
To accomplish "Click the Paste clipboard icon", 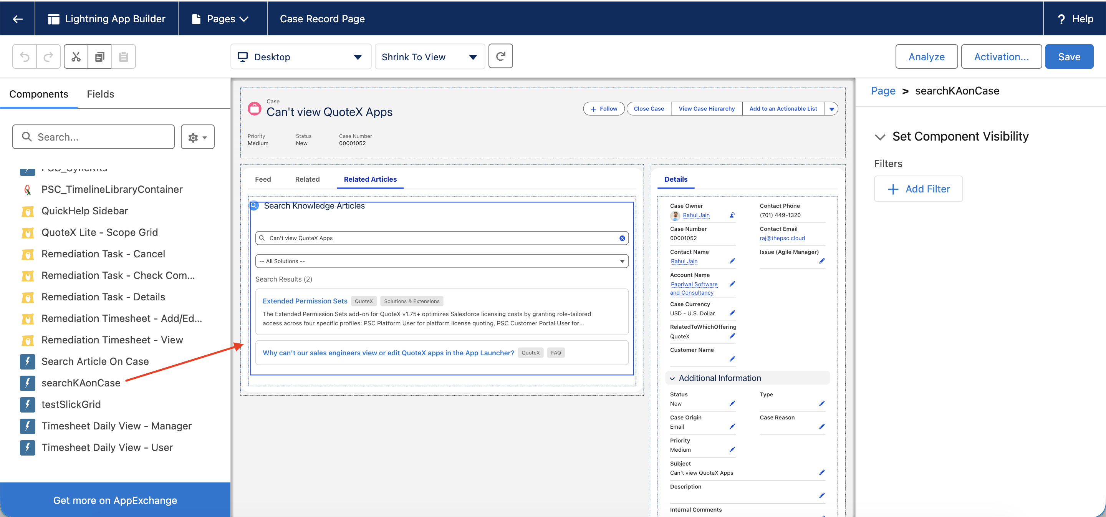I will pos(124,57).
